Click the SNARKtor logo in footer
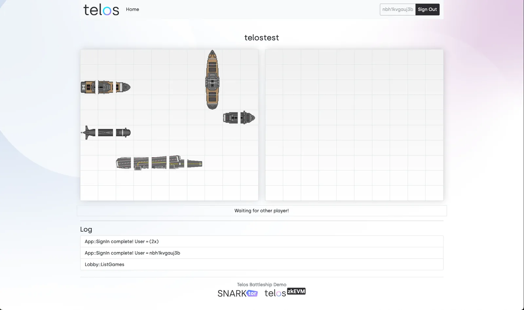The height and width of the screenshot is (310, 524). (x=237, y=293)
